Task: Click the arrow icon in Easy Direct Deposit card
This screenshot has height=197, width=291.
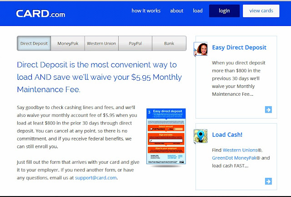Action: point(268,109)
